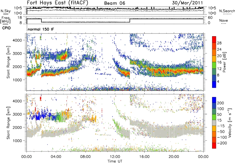235x163 pixels.
Task: Click the 'normal 150 IF' text
Action: (x=41, y=29)
